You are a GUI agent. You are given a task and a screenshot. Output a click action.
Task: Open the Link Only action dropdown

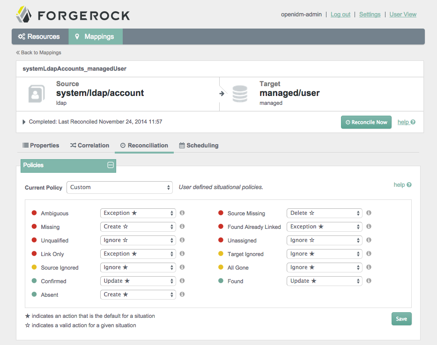(x=138, y=254)
